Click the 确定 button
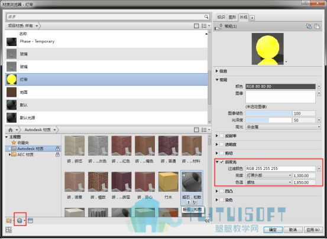Viewport: 327px width, 239px height. point(273,230)
